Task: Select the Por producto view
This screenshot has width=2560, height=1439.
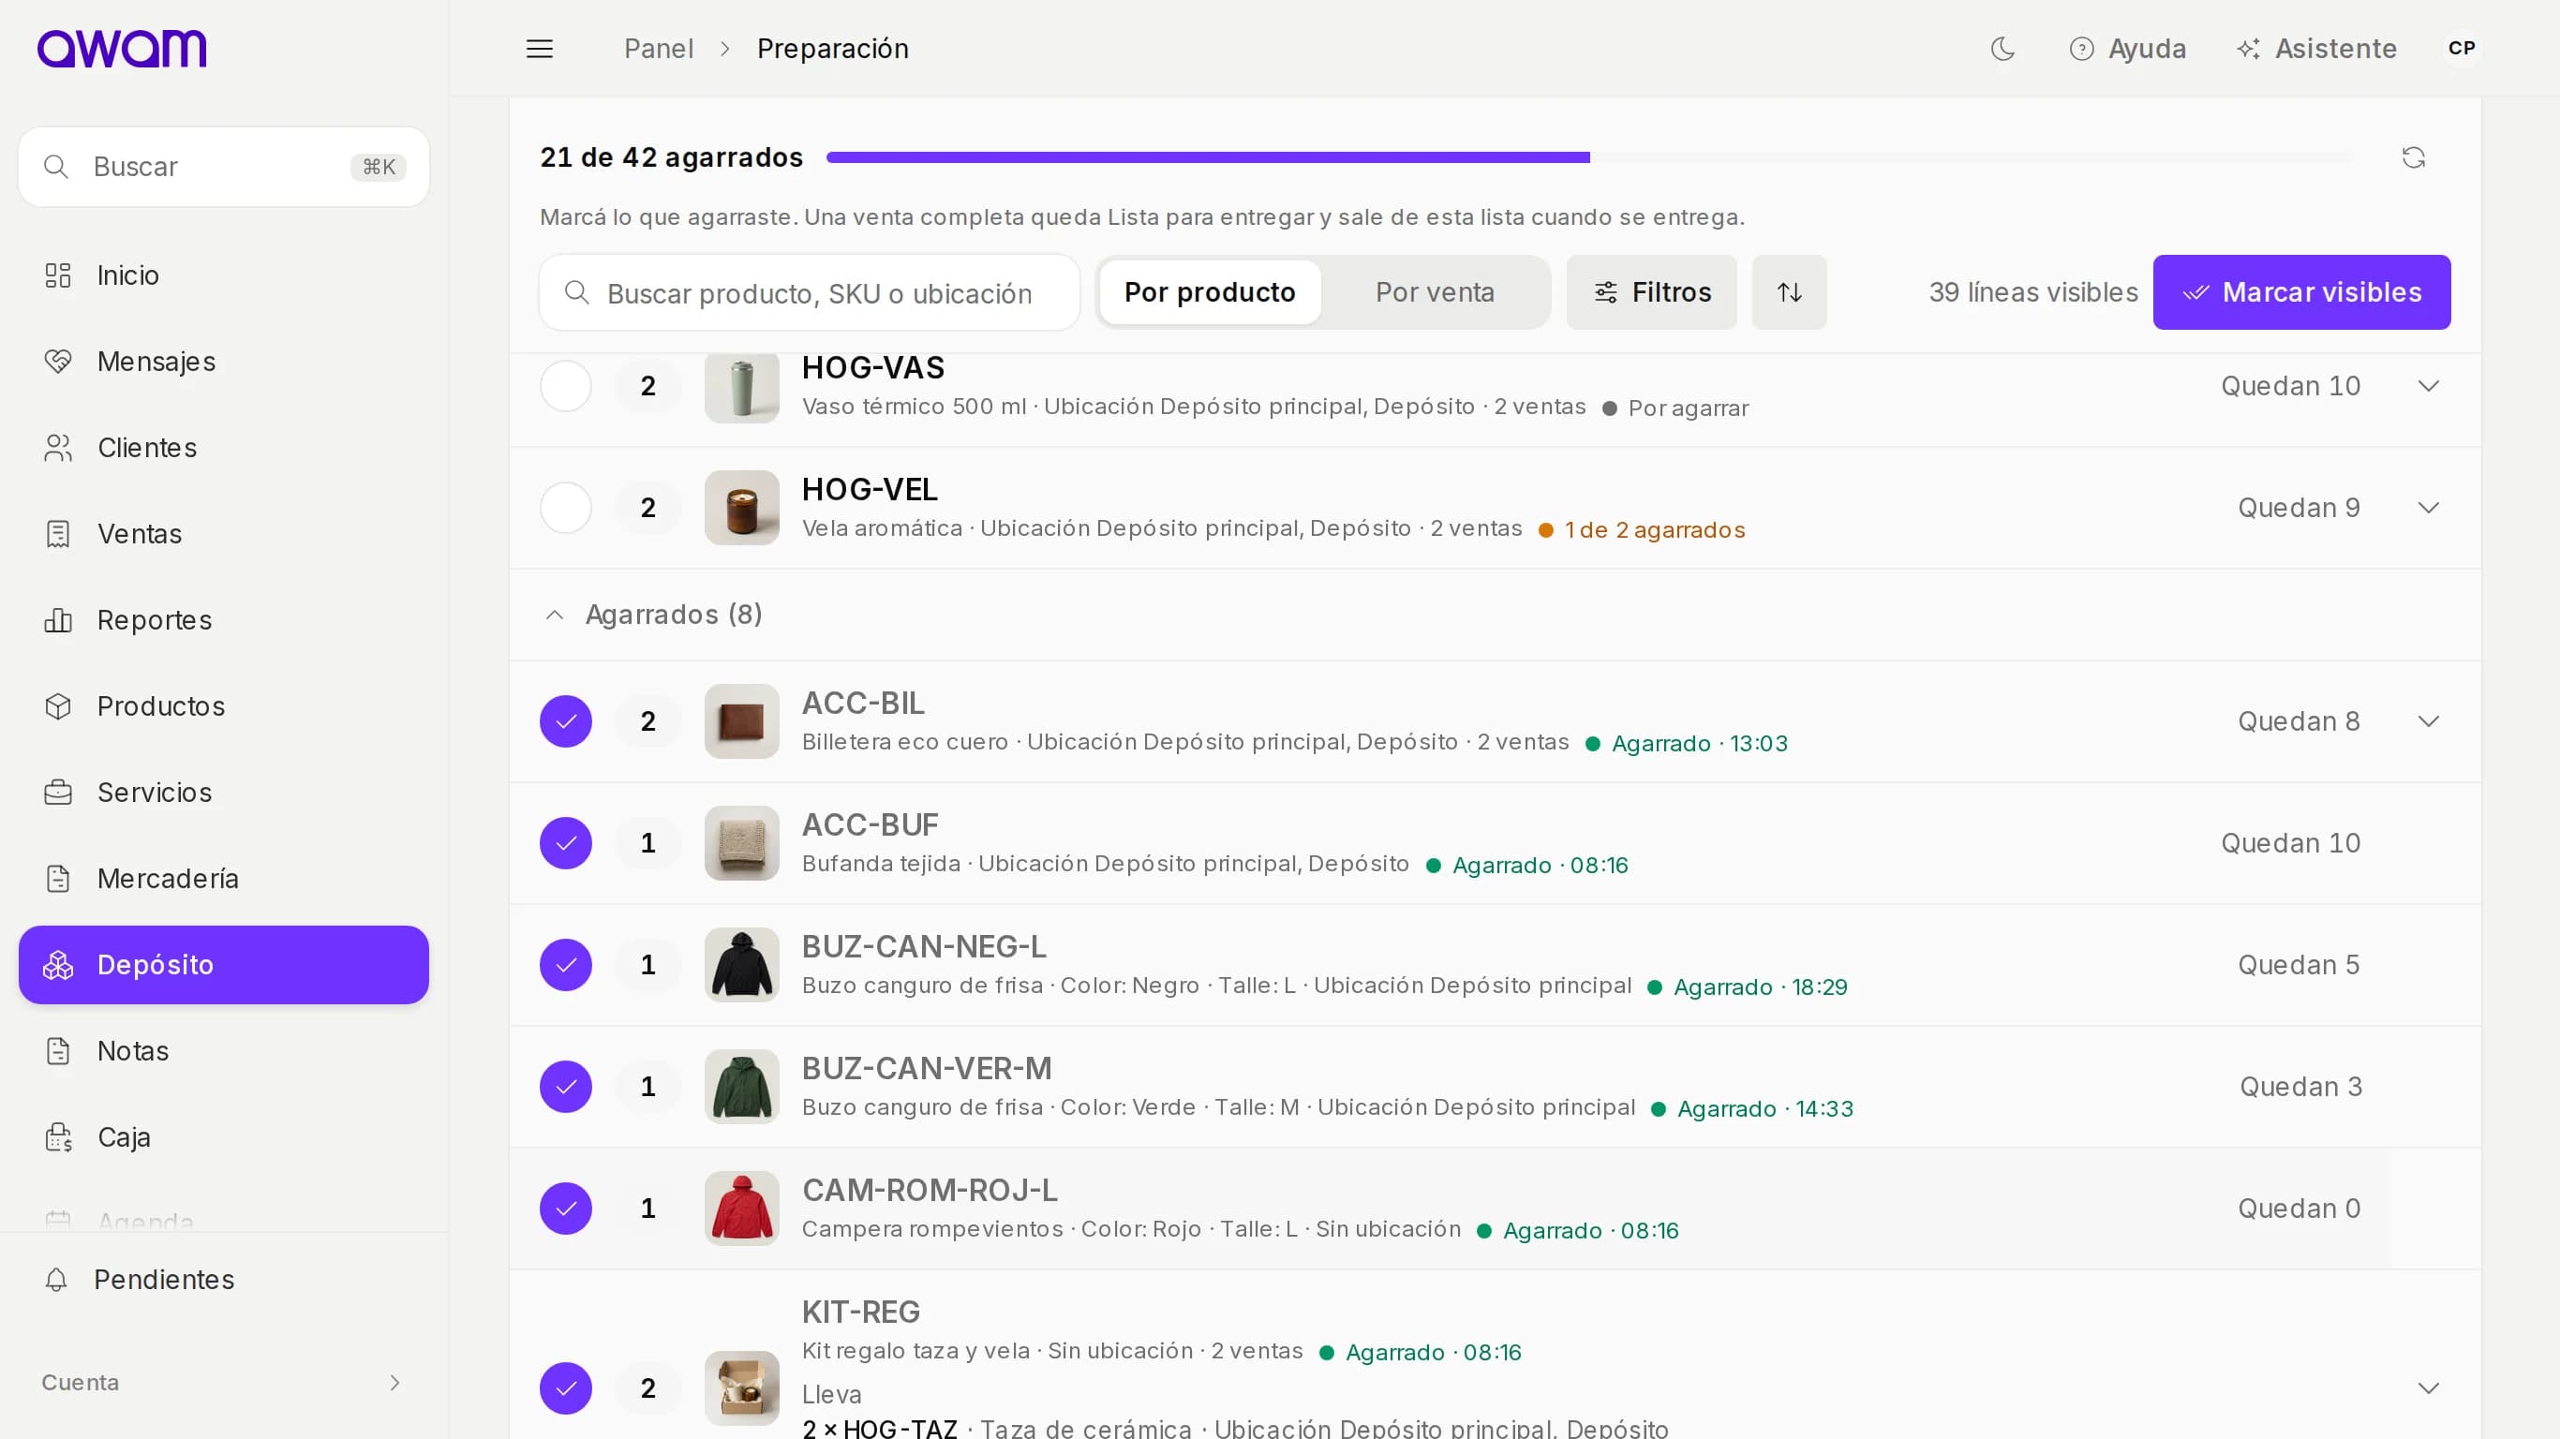Action: pyautogui.click(x=1210, y=292)
